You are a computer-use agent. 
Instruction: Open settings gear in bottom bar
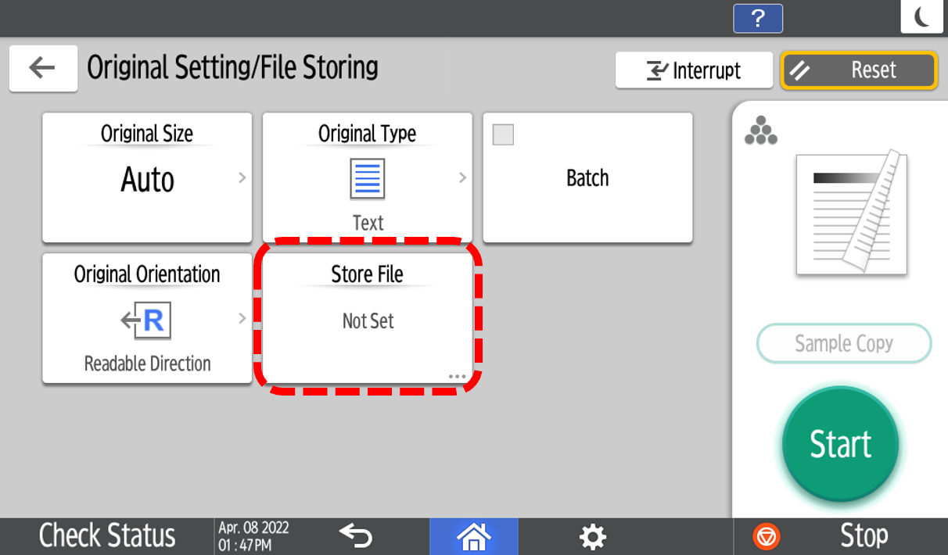(592, 536)
